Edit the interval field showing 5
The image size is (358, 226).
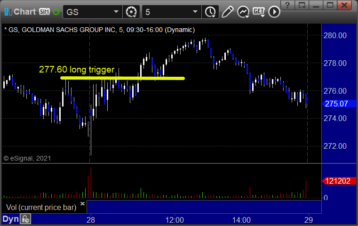(x=167, y=12)
